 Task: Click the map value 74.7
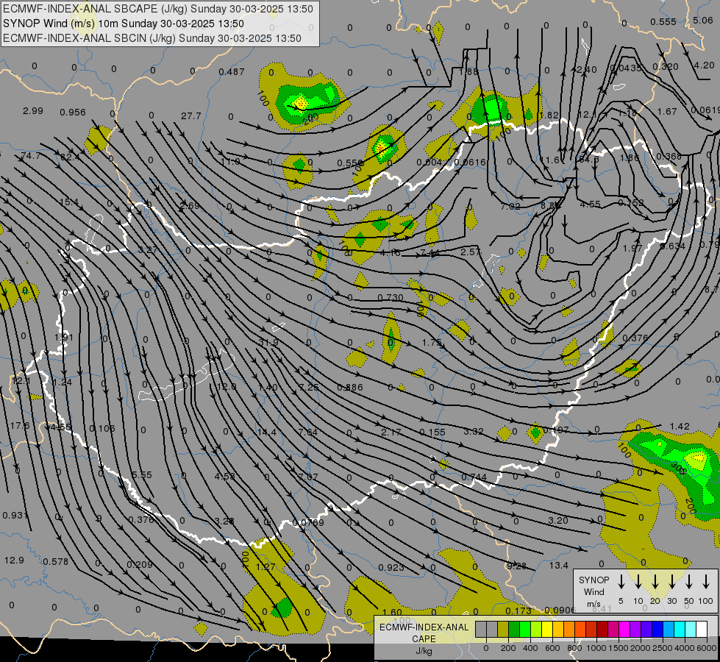click(x=30, y=156)
